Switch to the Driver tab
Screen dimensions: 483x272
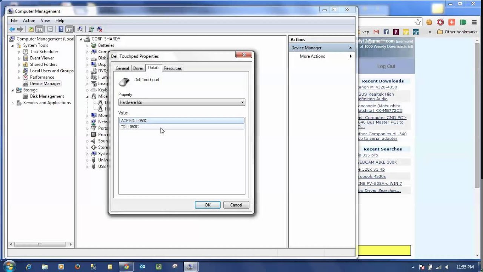pyautogui.click(x=138, y=68)
